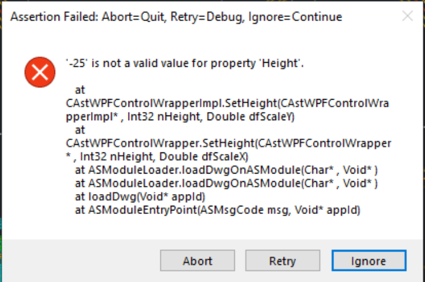This screenshot has height=282, width=425.
Task: Click the red error icon
Action: 40,72
